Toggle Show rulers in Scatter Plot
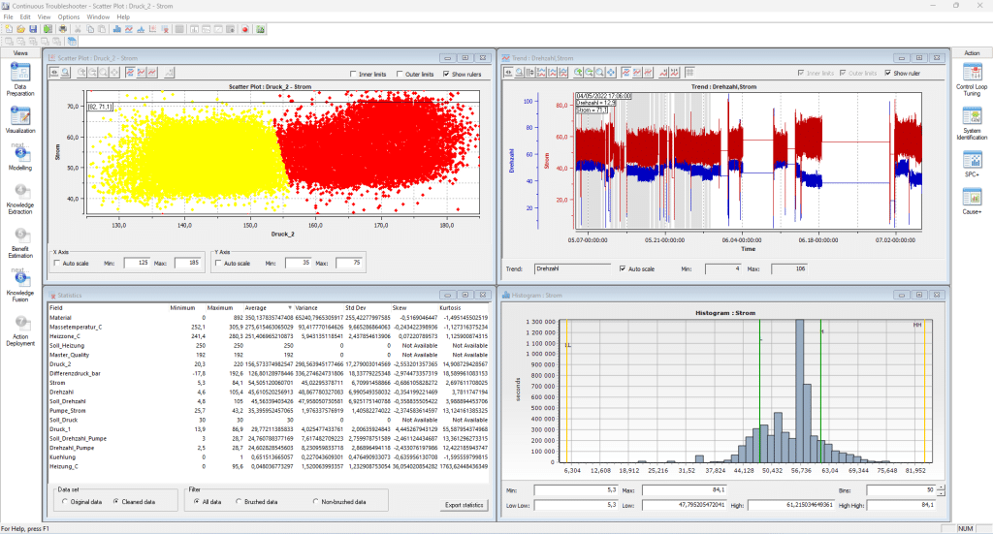 point(445,74)
